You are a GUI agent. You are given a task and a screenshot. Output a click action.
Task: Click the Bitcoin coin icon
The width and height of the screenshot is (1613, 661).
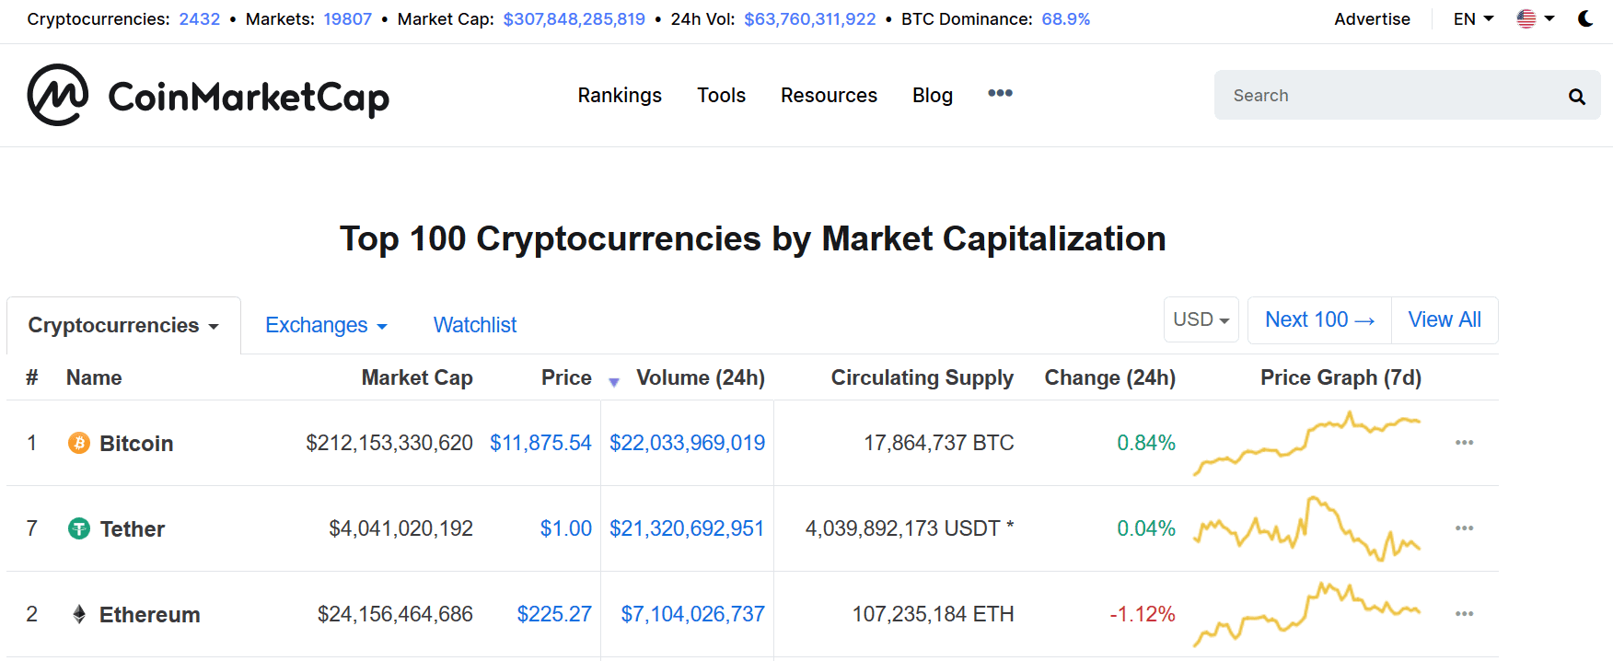pos(79,443)
